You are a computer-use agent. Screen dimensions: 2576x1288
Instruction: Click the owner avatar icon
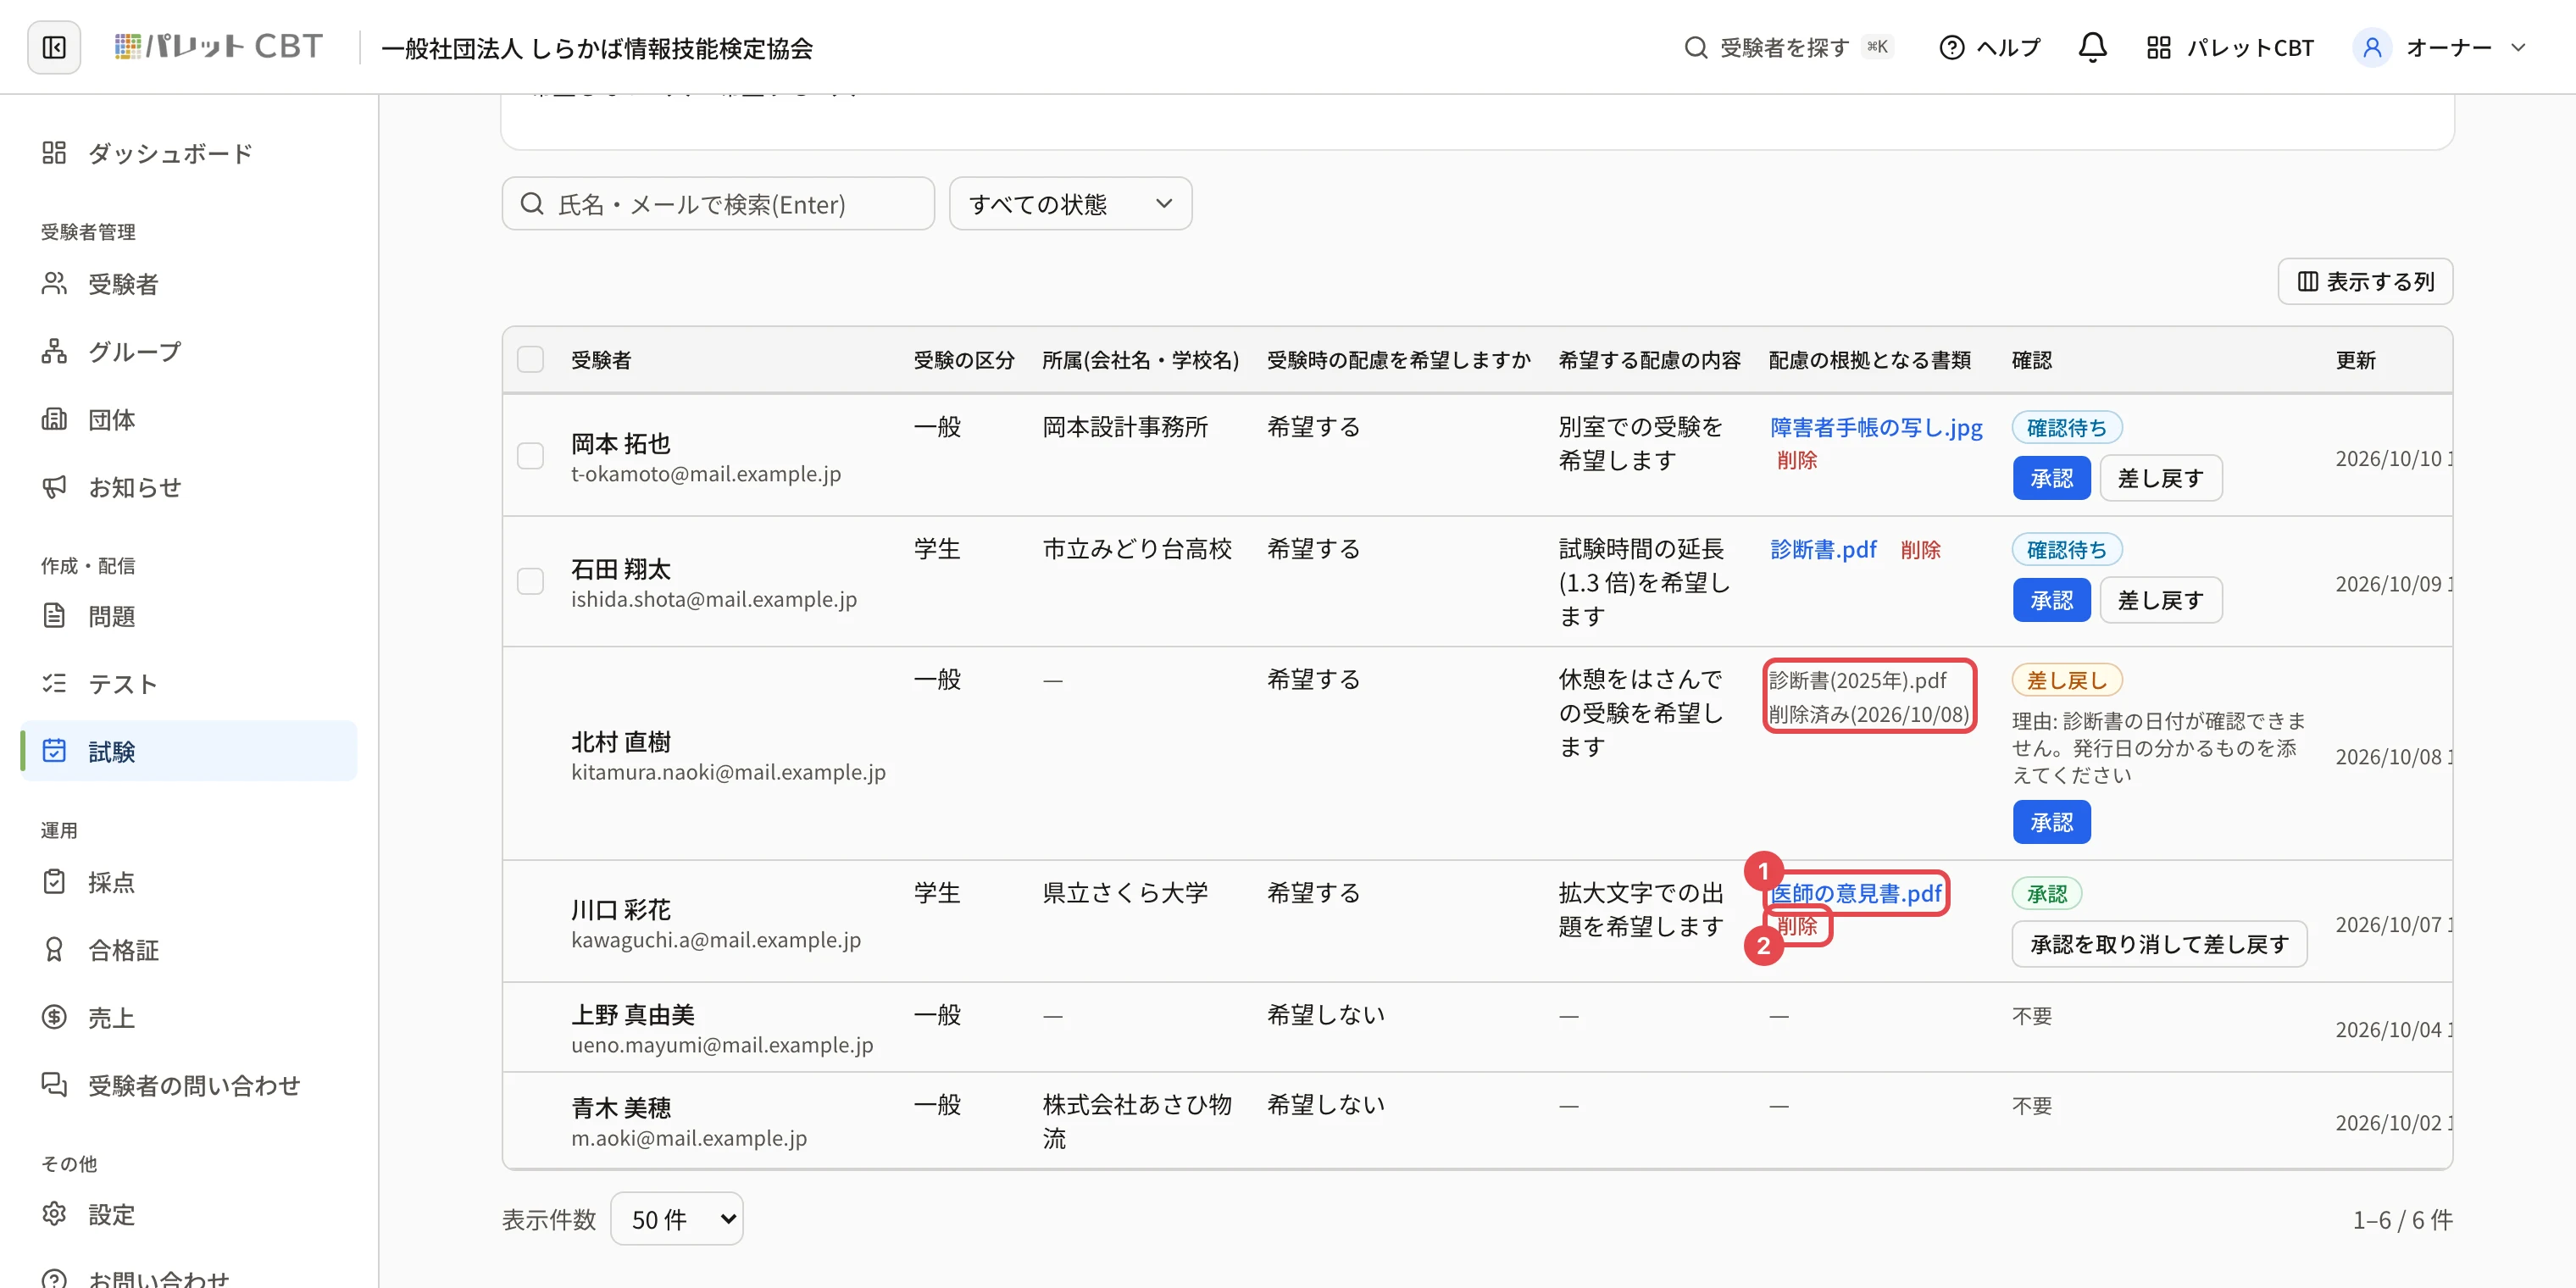pyautogui.click(x=2371, y=47)
